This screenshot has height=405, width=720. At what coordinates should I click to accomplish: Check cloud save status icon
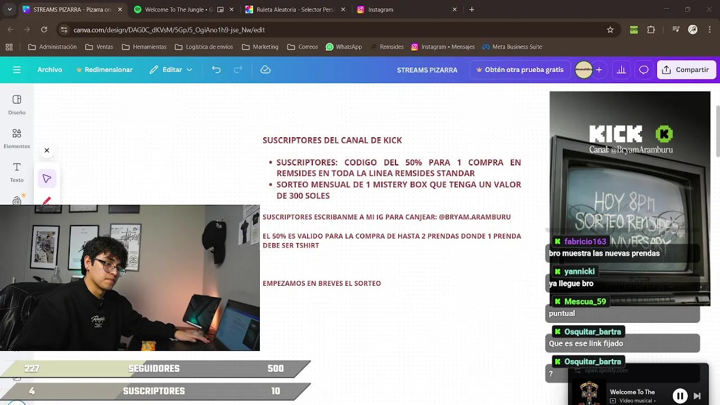pyautogui.click(x=265, y=70)
